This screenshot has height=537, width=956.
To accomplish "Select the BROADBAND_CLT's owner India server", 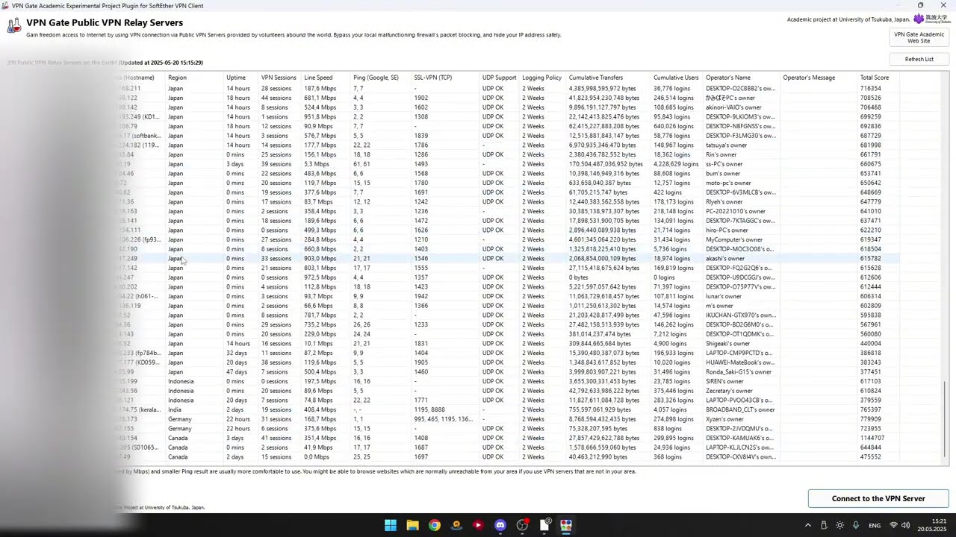I will tap(508, 409).
